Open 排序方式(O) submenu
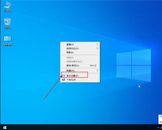The image size is (162, 130). click(x=80, y=48)
